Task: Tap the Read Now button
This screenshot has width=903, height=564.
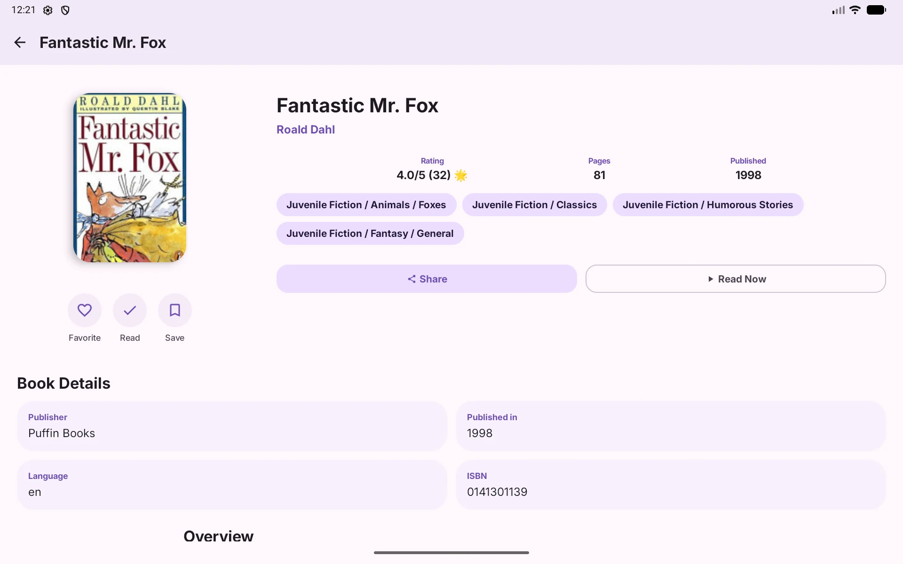Action: [736, 279]
